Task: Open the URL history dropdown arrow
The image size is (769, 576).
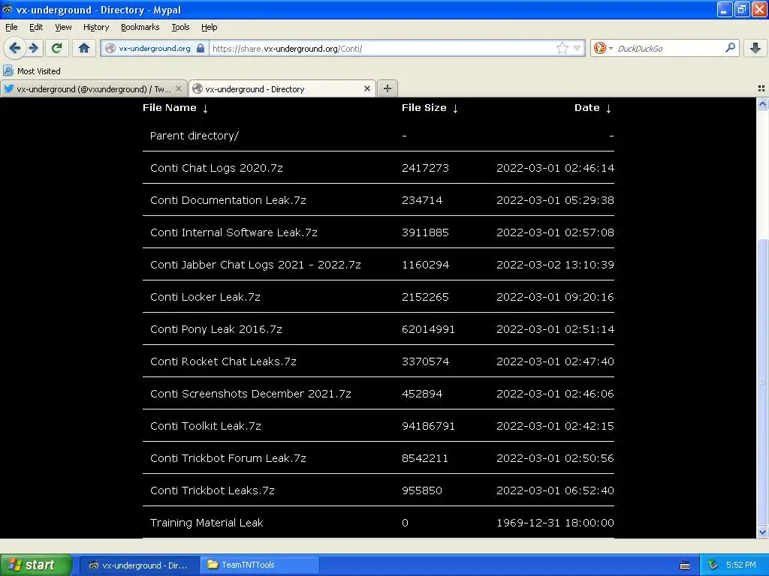Action: [578, 48]
